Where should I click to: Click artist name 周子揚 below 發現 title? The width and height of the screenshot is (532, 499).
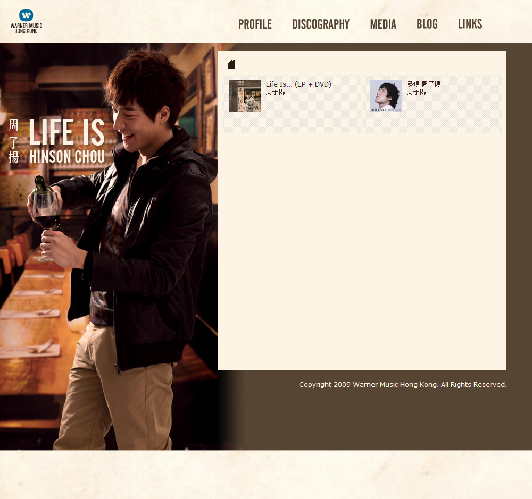[417, 92]
